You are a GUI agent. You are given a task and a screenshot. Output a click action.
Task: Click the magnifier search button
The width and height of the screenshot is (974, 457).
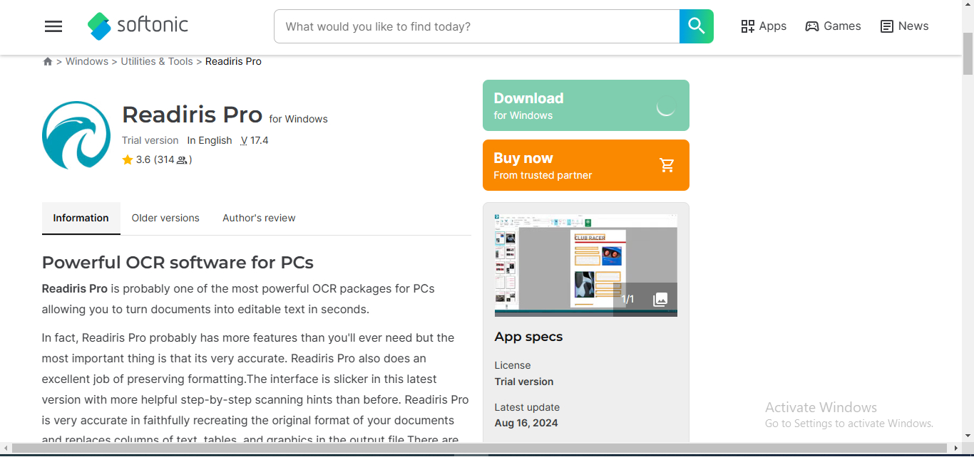[696, 26]
